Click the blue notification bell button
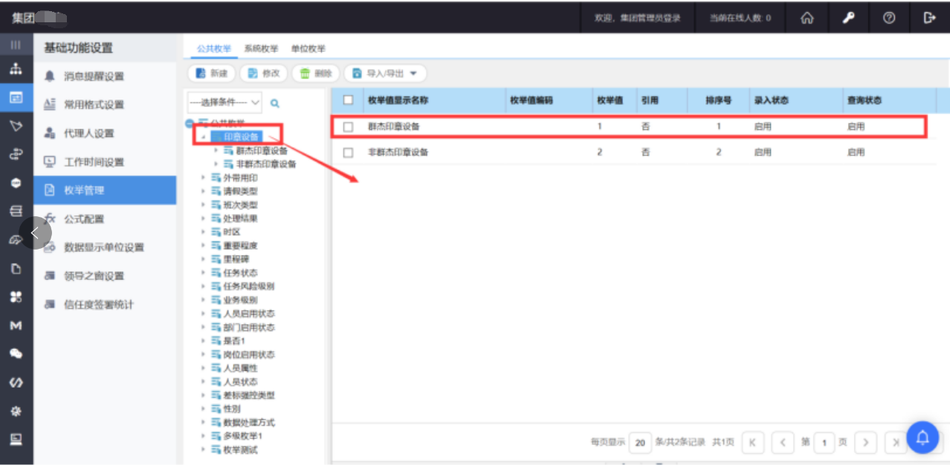This screenshot has height=465, width=950. click(922, 438)
